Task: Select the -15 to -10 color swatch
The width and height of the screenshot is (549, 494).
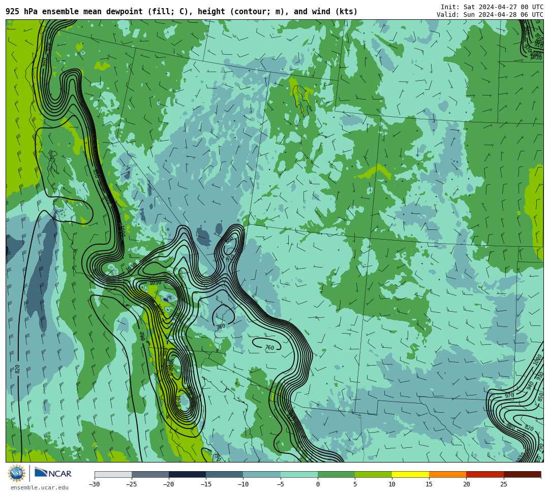Action: pyautogui.click(x=225, y=474)
